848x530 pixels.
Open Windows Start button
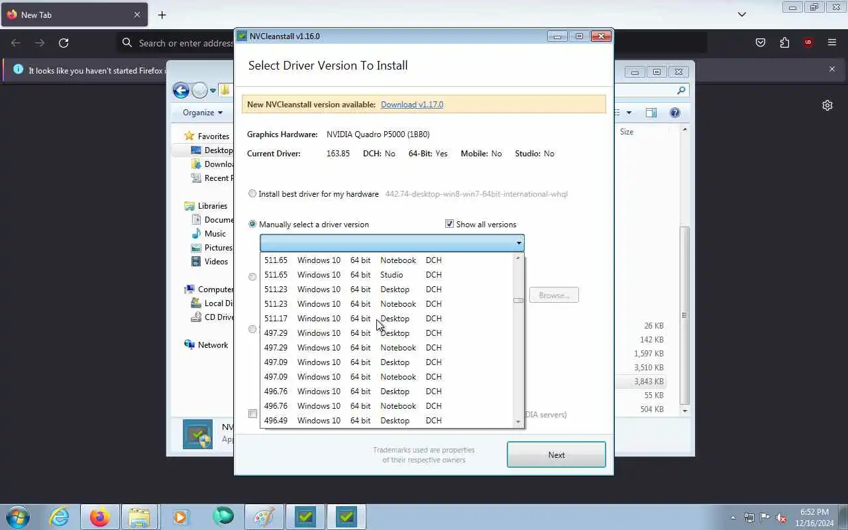[17, 517]
